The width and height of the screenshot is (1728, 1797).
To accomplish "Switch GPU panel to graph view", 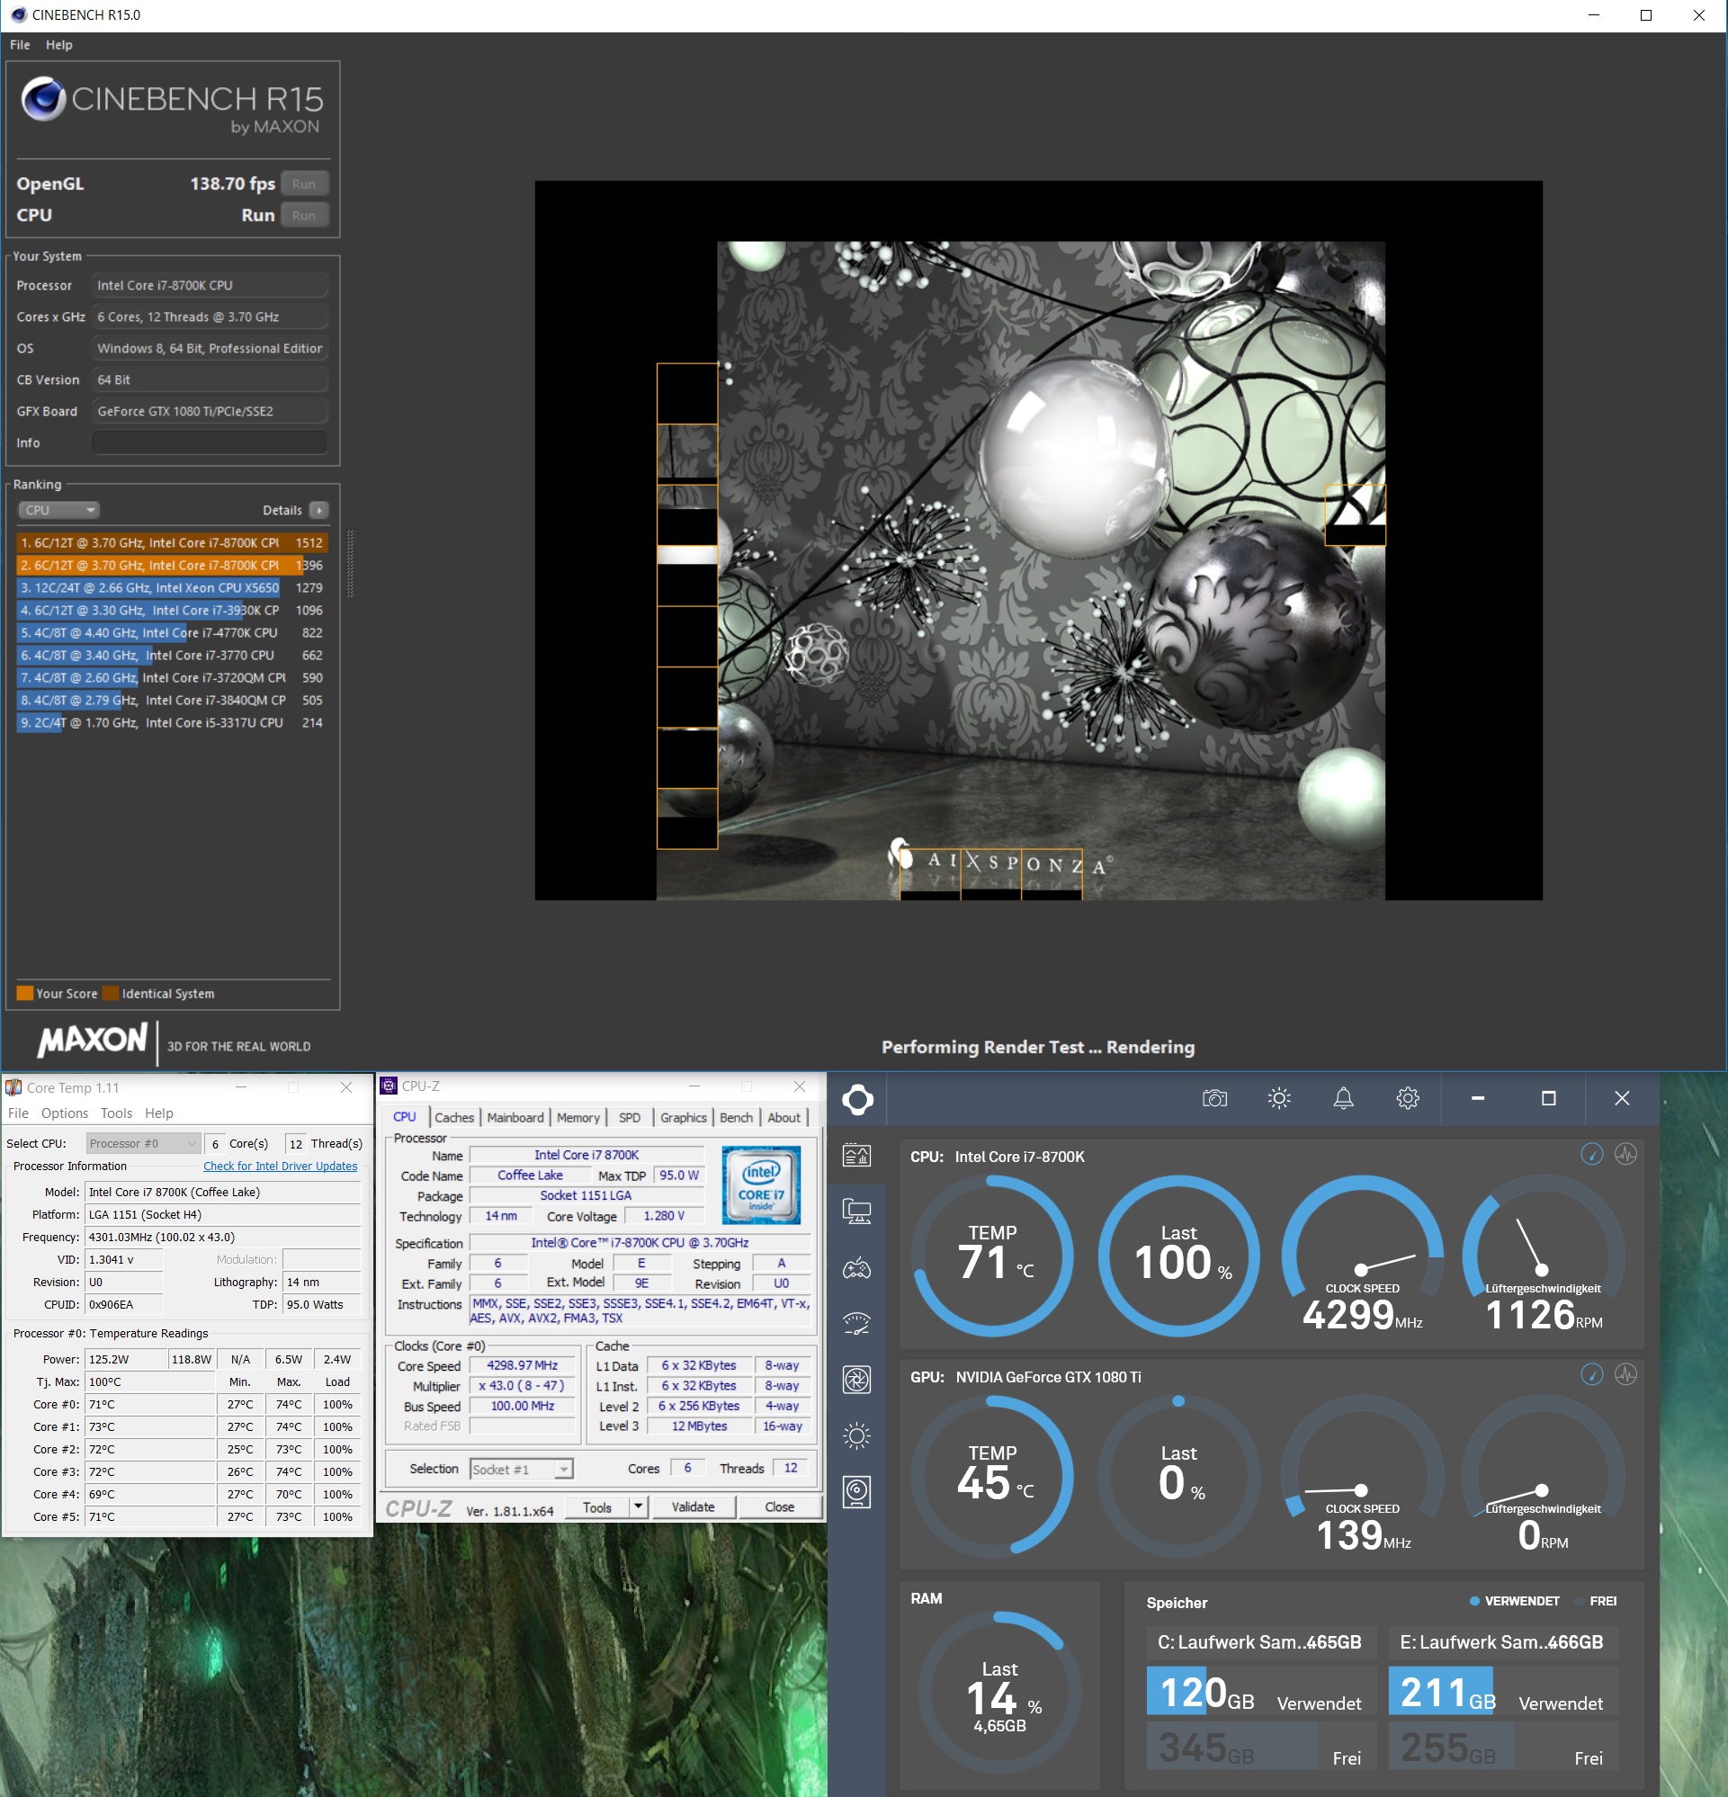I will pyautogui.click(x=1625, y=1374).
